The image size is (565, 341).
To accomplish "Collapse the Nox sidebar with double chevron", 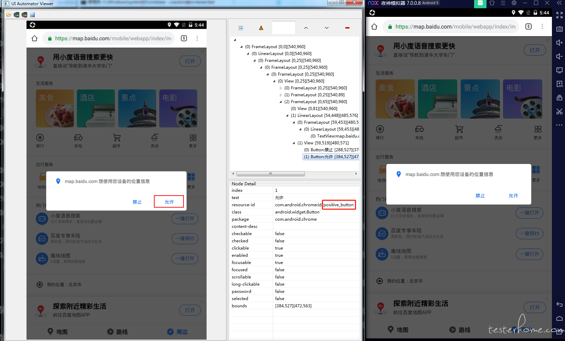I will tap(559, 3).
